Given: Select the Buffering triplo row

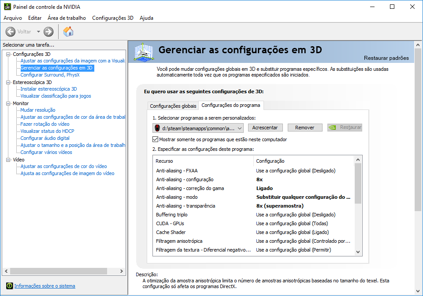Looking at the screenshot, I should point(254,215).
